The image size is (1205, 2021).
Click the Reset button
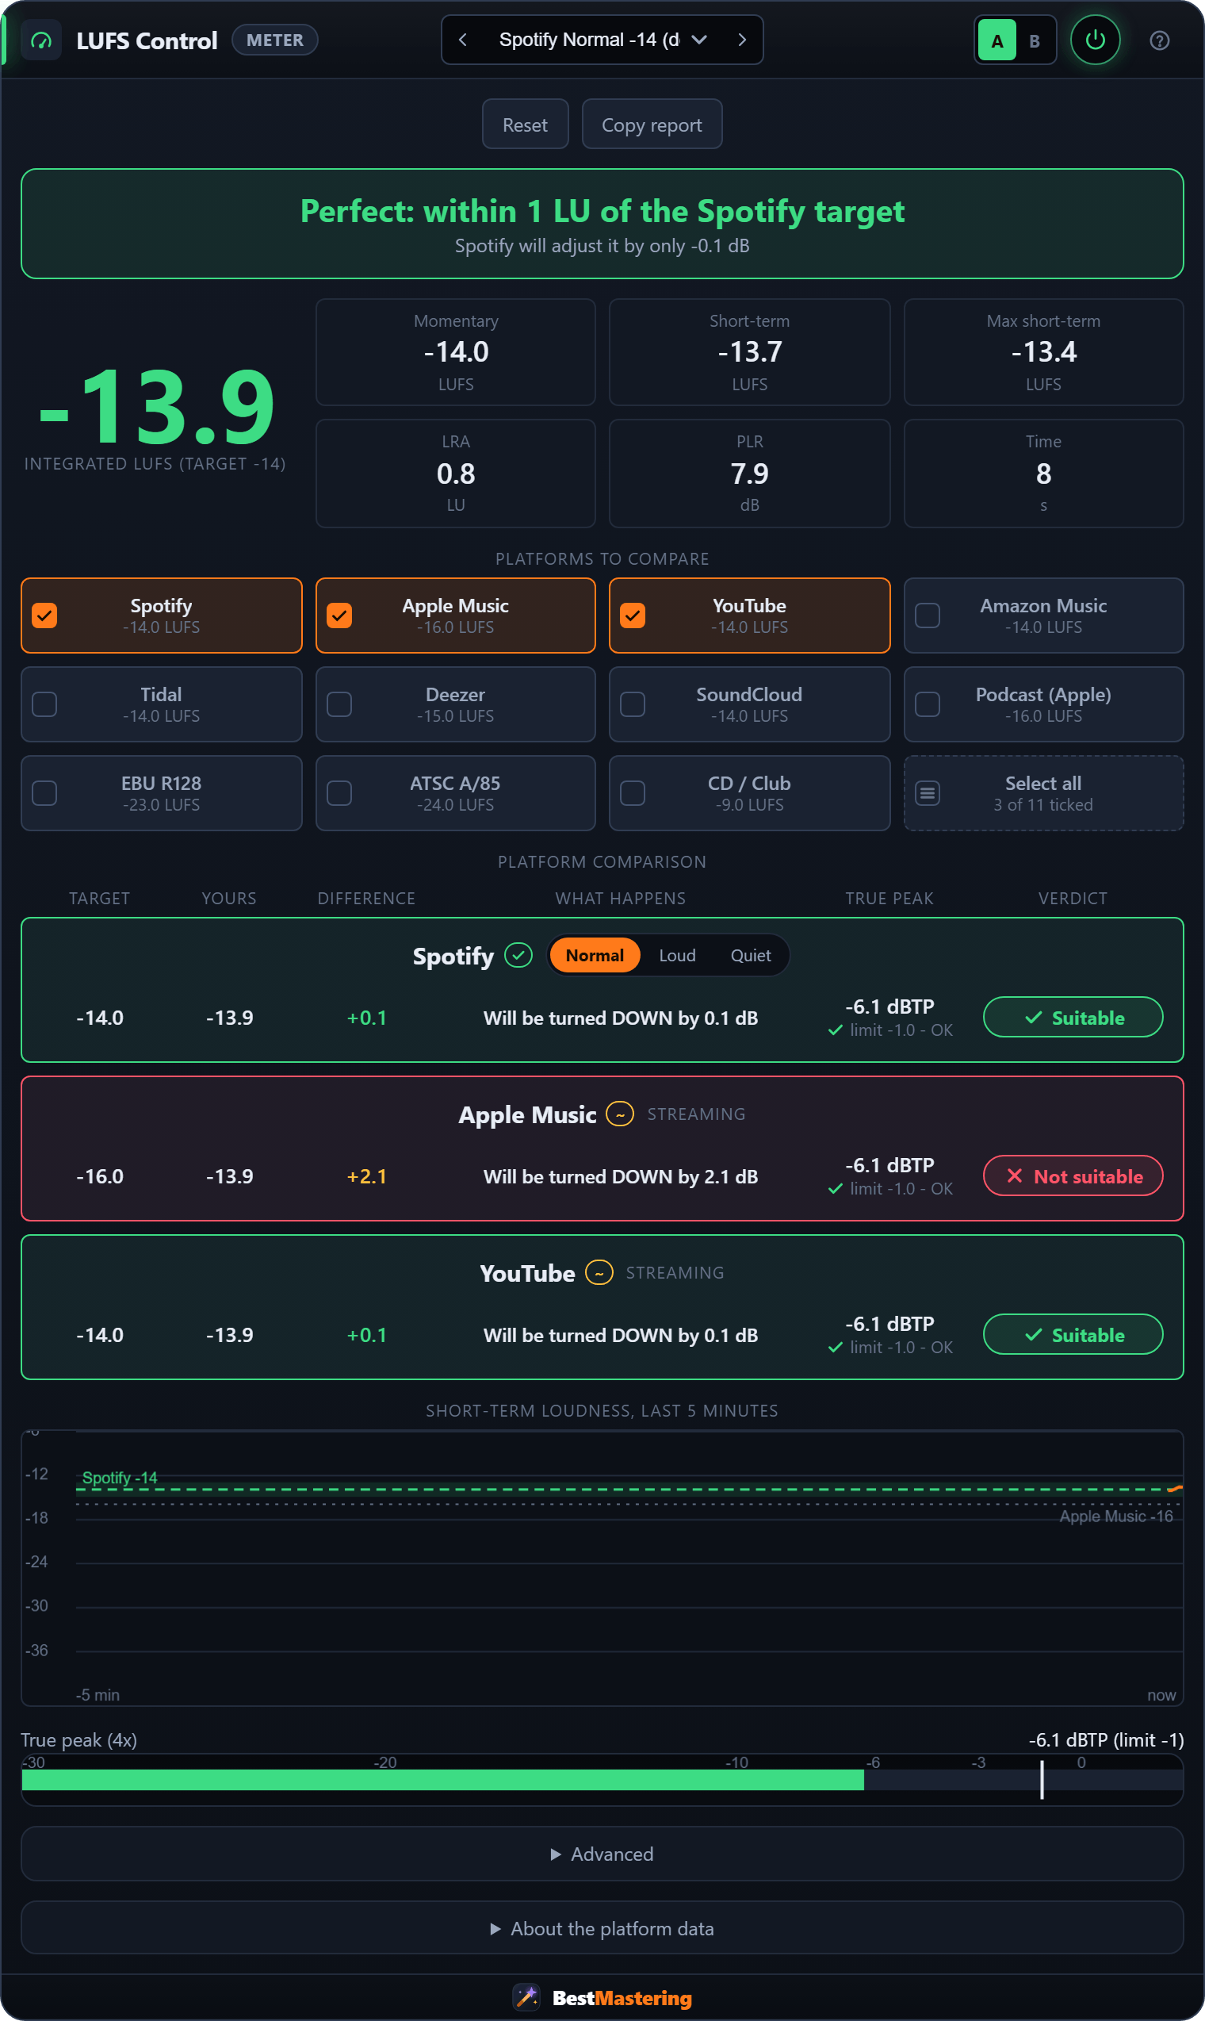[x=526, y=125]
